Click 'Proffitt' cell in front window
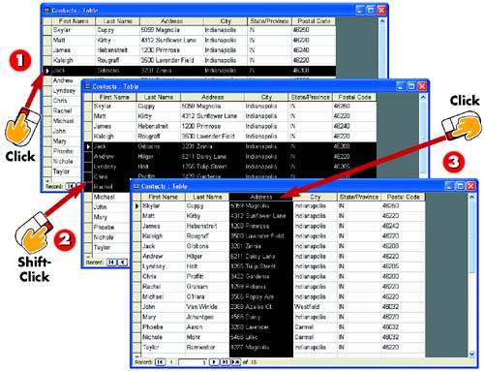Image resolution: width=484 pixels, height=371 pixels. click(x=207, y=276)
